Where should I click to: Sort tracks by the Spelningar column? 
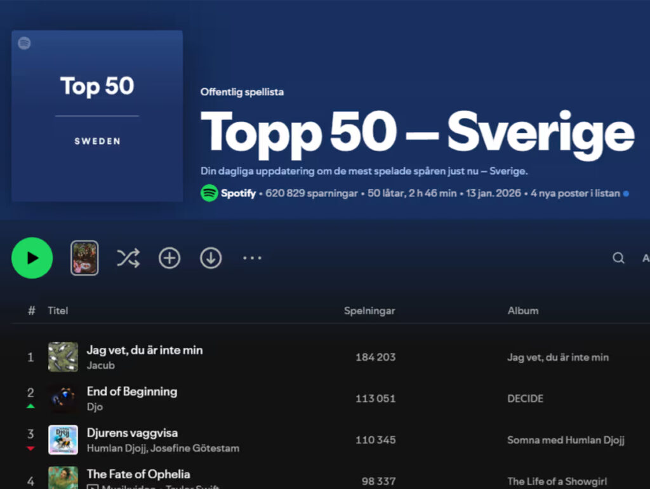point(369,311)
